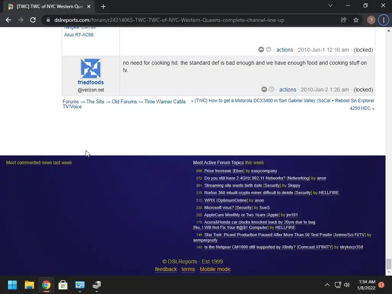Open the Chrome profile avatar
The width and height of the screenshot is (392, 294).
tap(371, 20)
